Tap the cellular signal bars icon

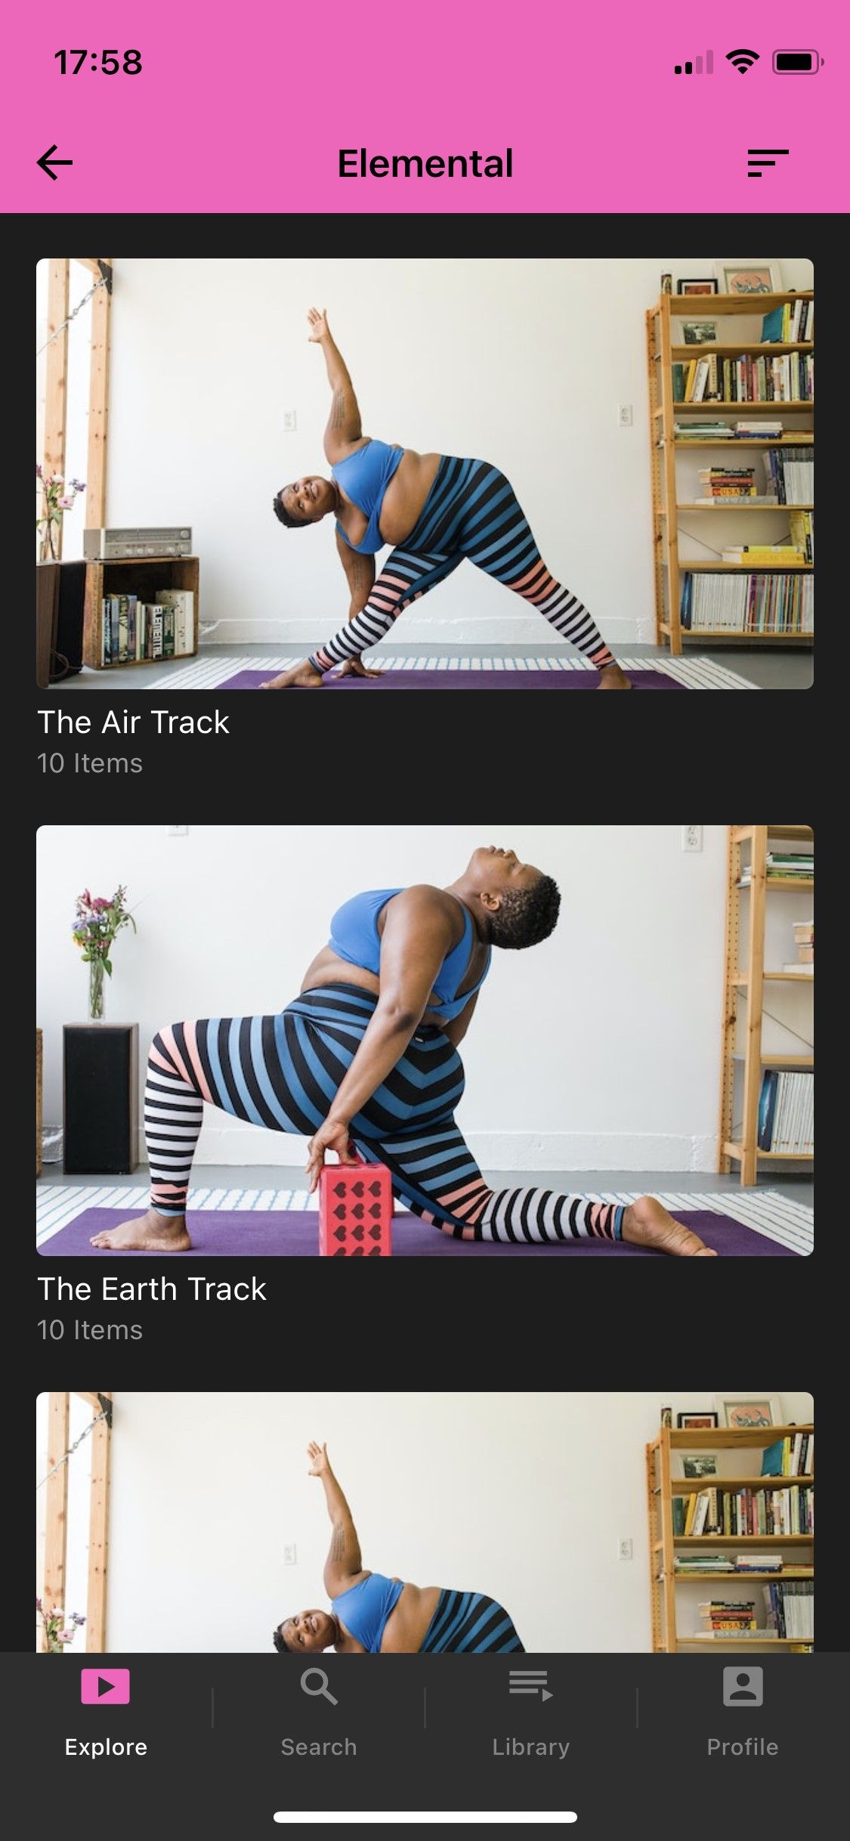(694, 63)
